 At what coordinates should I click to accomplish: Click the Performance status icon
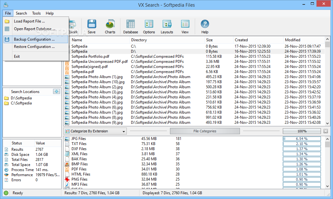click(6, 175)
